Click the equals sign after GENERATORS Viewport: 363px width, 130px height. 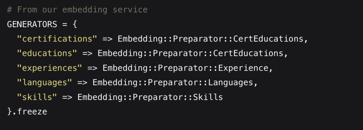(x=65, y=24)
